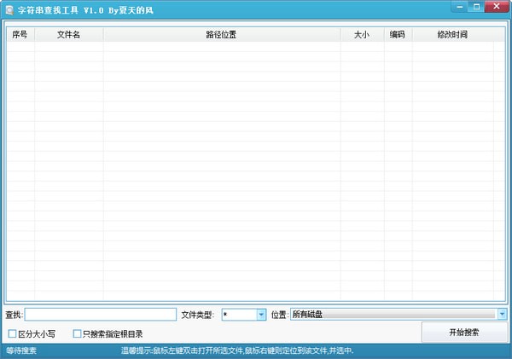Maximize the 字符串查找工具 window

(476, 7)
